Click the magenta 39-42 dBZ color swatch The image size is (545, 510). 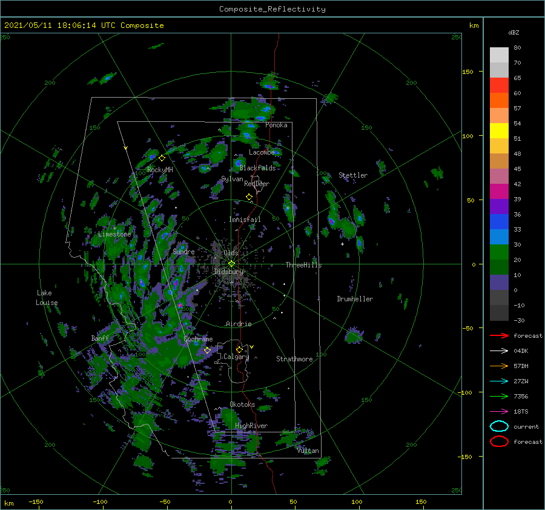[499, 192]
